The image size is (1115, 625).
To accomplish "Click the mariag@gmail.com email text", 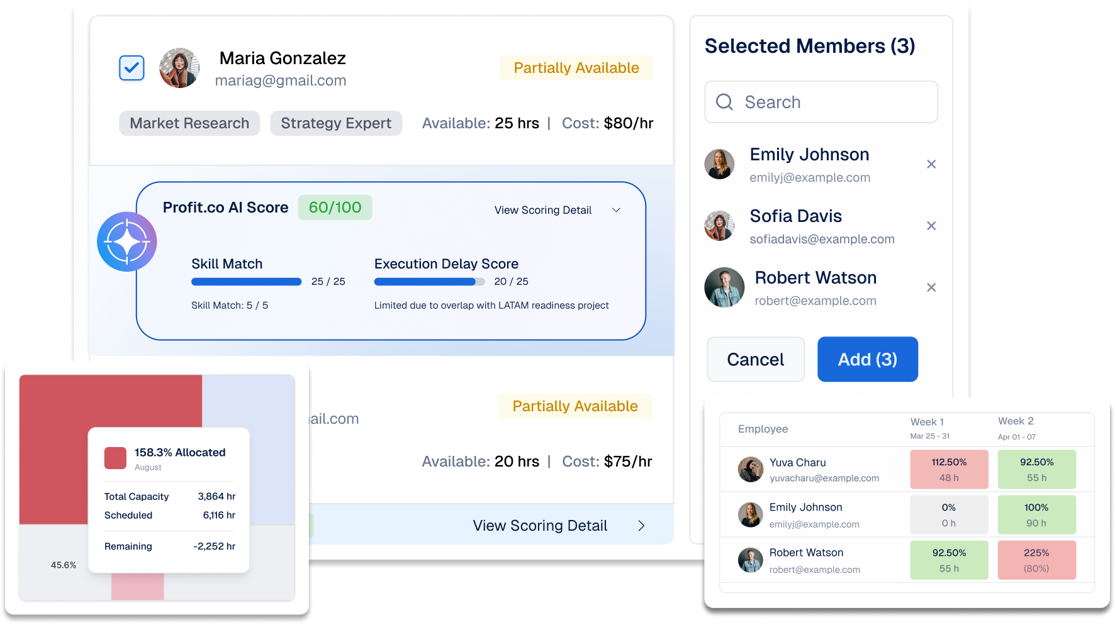I will [x=281, y=80].
